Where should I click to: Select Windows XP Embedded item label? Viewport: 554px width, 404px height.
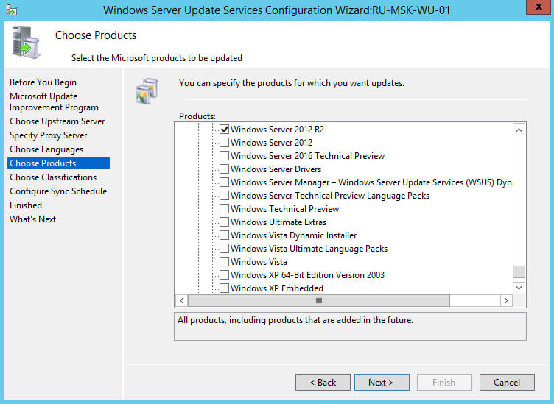tap(277, 288)
